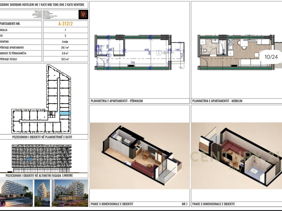The width and height of the screenshot is (282, 211).
Task: Click the 29.7 m² apartment area value
Action: click(66, 47)
